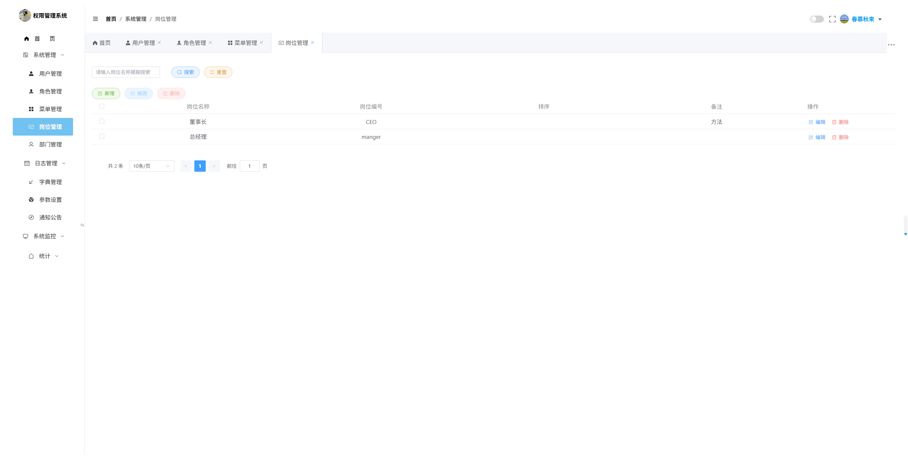908x462 pixels.
Task: Go to next page arrow in pagination
Action: tap(214, 166)
